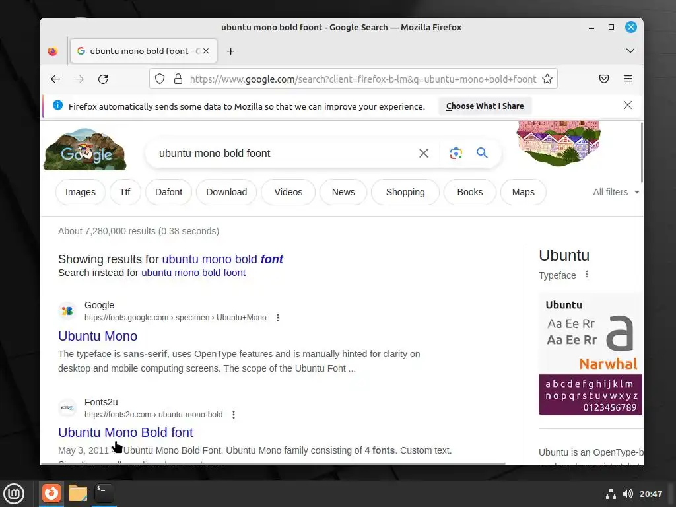Image resolution: width=676 pixels, height=507 pixels.
Task: Open a new tab with plus button
Action: click(230, 51)
